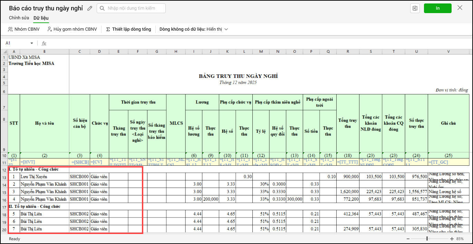Select column header V
This screenshot has width=473, height=244.
click(x=448, y=51)
